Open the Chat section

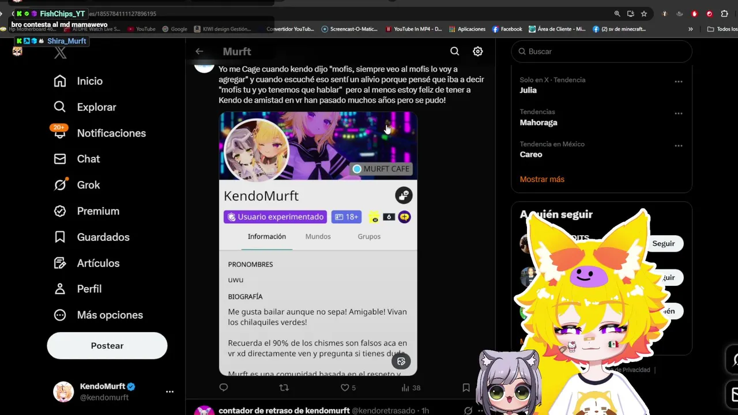pos(77,159)
